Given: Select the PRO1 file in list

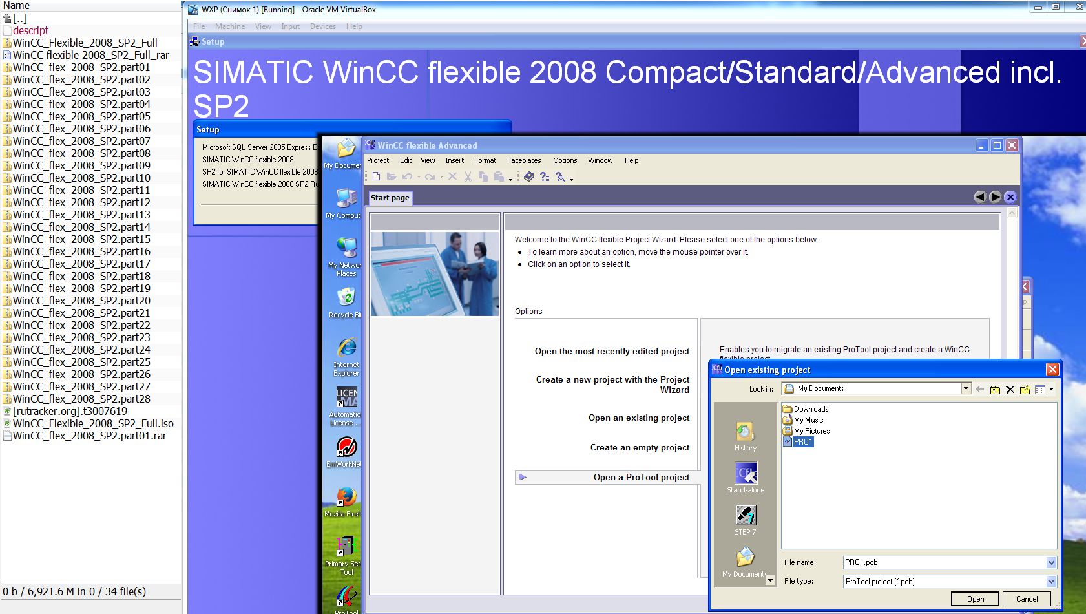Looking at the screenshot, I should click(x=799, y=442).
